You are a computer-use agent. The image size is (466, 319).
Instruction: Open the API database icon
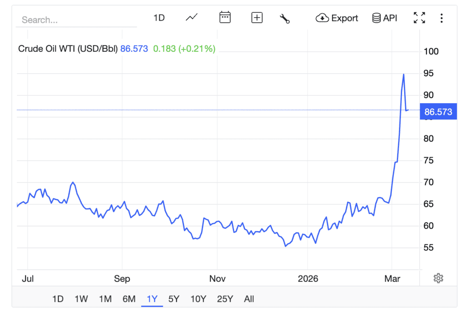[376, 18]
